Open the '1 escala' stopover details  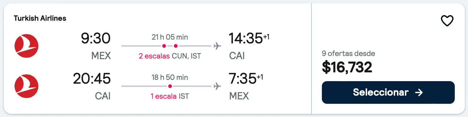pyautogui.click(x=163, y=96)
